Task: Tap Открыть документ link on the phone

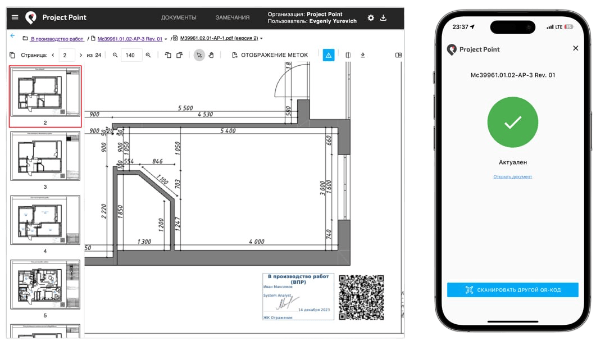Action: [x=512, y=176]
